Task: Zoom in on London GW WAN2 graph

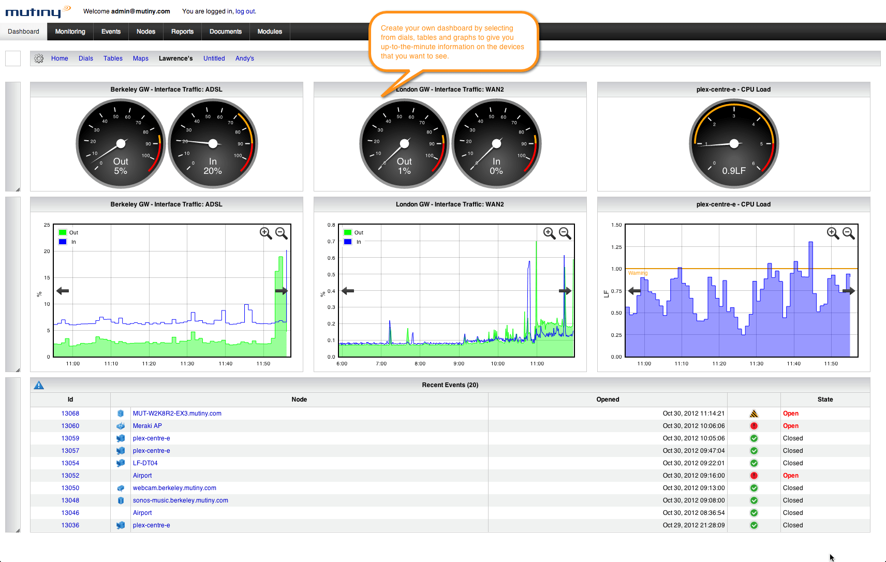Action: (549, 233)
